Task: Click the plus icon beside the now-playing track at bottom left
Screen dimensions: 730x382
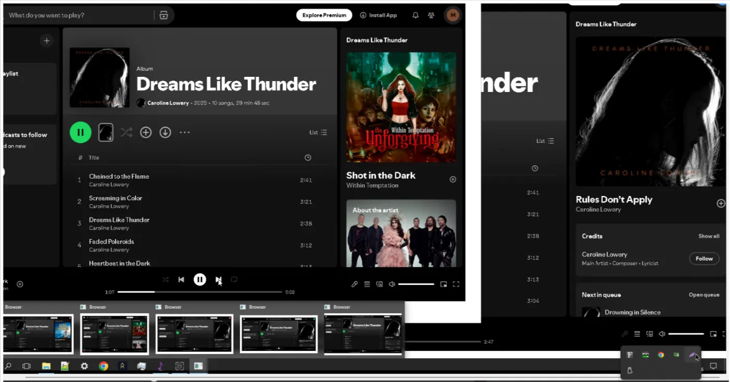Action: click(20, 284)
